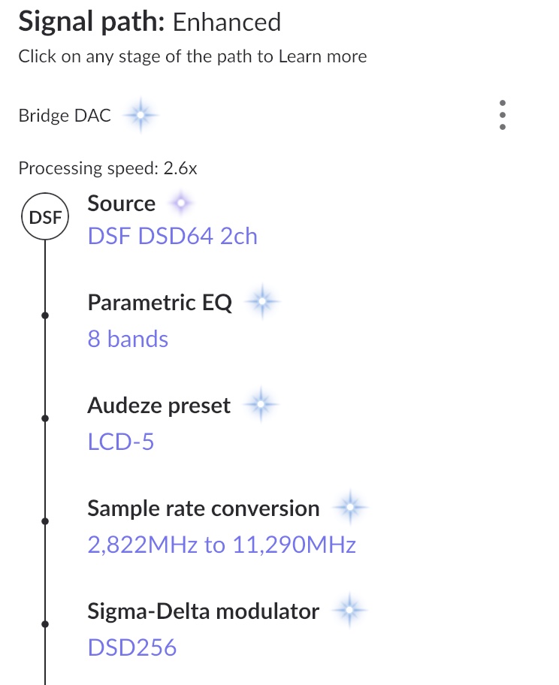Viewport: 559px width, 685px height.
Task: Select the Audeze preset stage heading
Action: (x=159, y=406)
